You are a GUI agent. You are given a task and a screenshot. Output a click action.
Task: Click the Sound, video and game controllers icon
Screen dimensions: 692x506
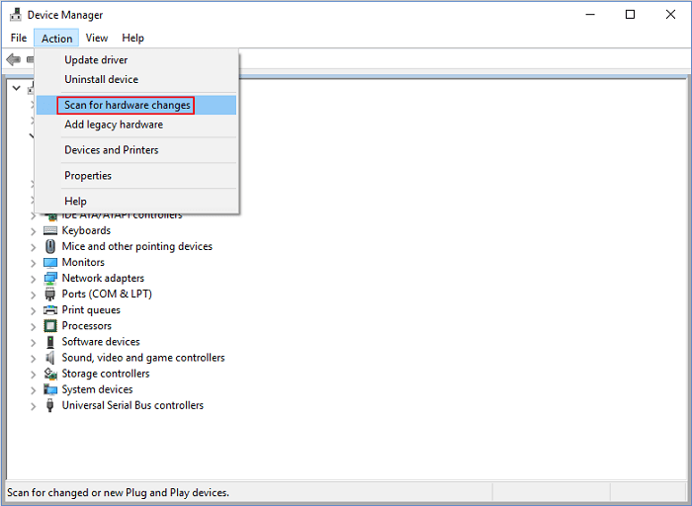pyautogui.click(x=50, y=358)
